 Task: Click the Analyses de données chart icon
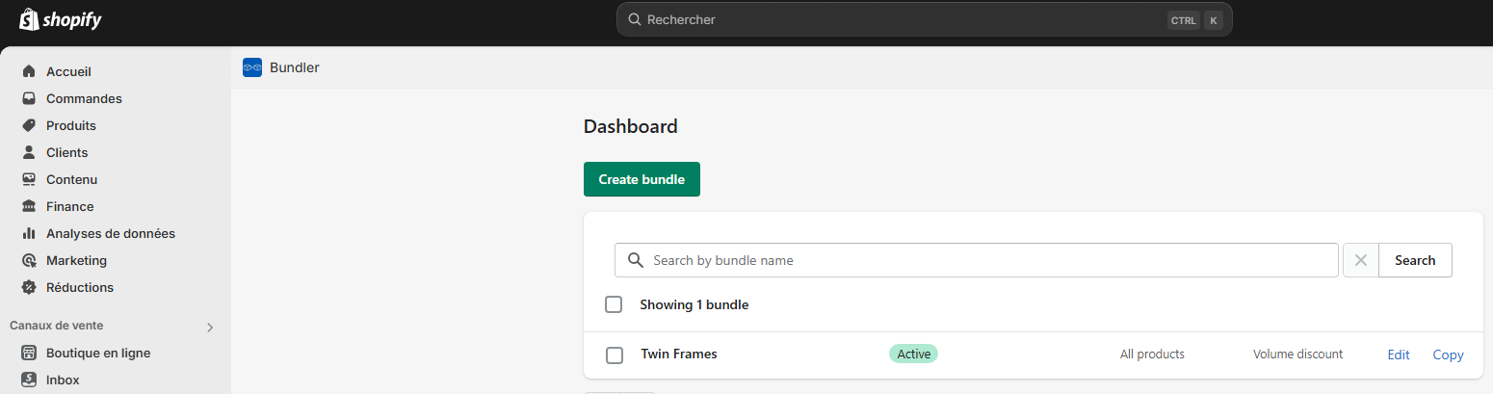pyautogui.click(x=29, y=233)
